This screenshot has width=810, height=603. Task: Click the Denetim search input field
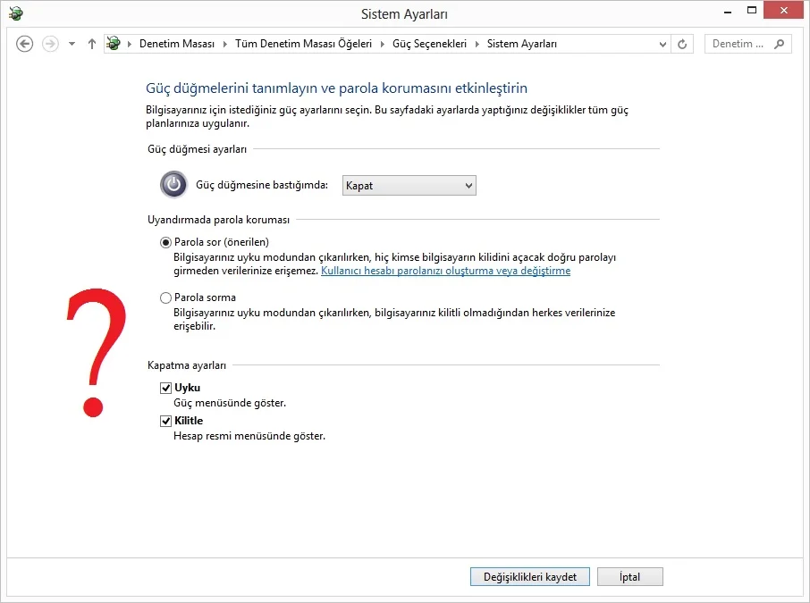point(738,44)
